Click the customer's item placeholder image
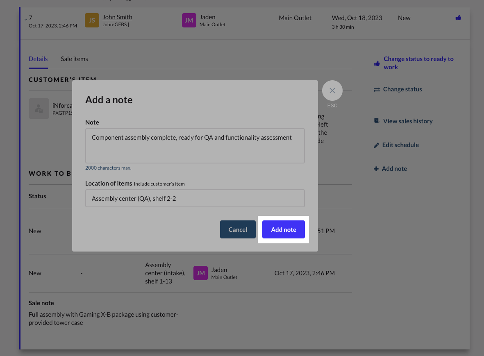484x356 pixels. [39, 109]
